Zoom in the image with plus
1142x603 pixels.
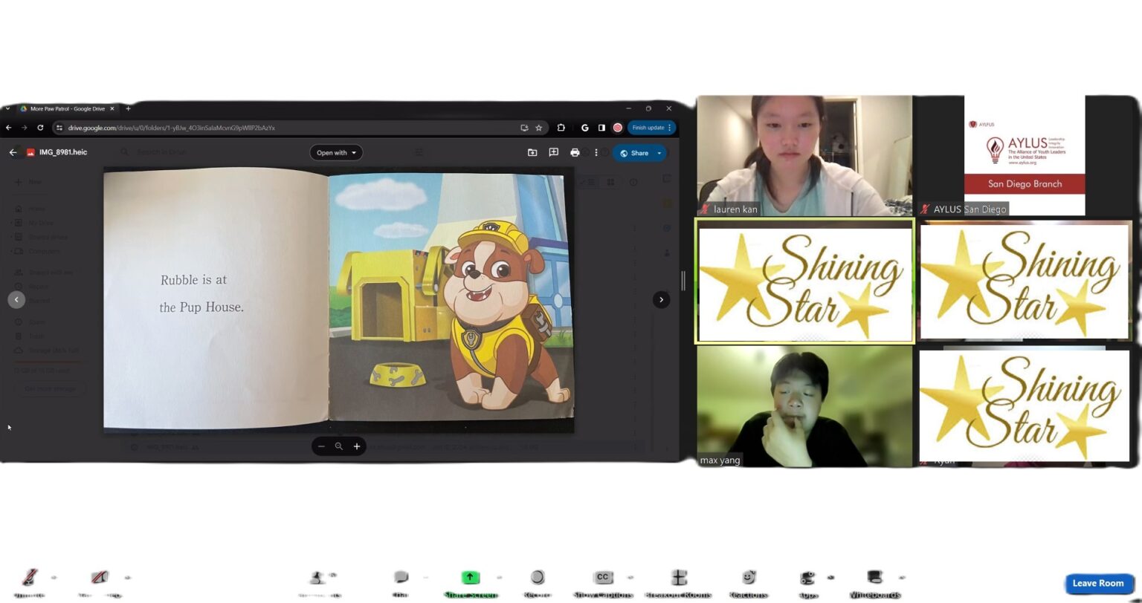click(357, 446)
